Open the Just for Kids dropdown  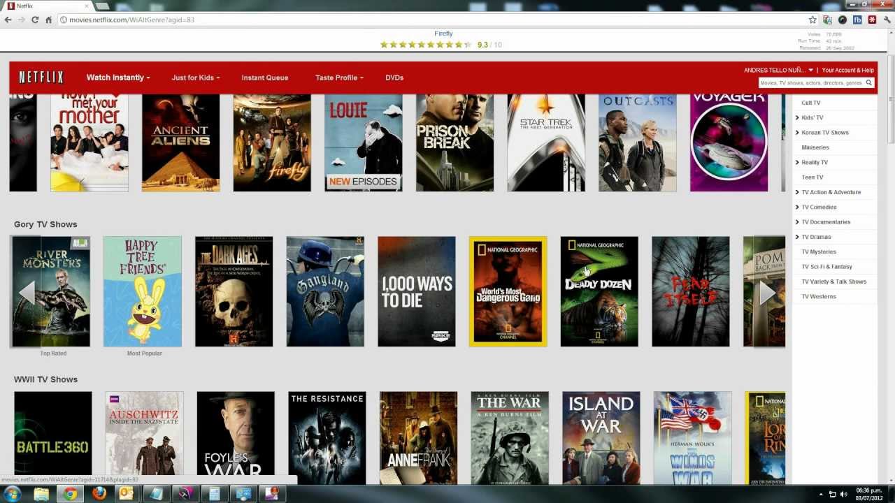coord(195,78)
